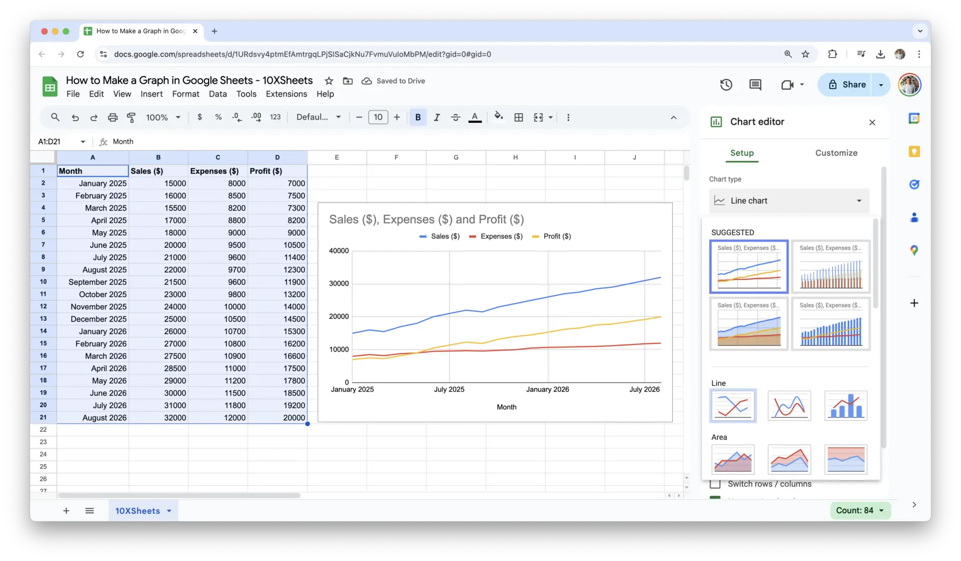Format as currency with dollar icon
The image size is (961, 561).
(x=199, y=117)
